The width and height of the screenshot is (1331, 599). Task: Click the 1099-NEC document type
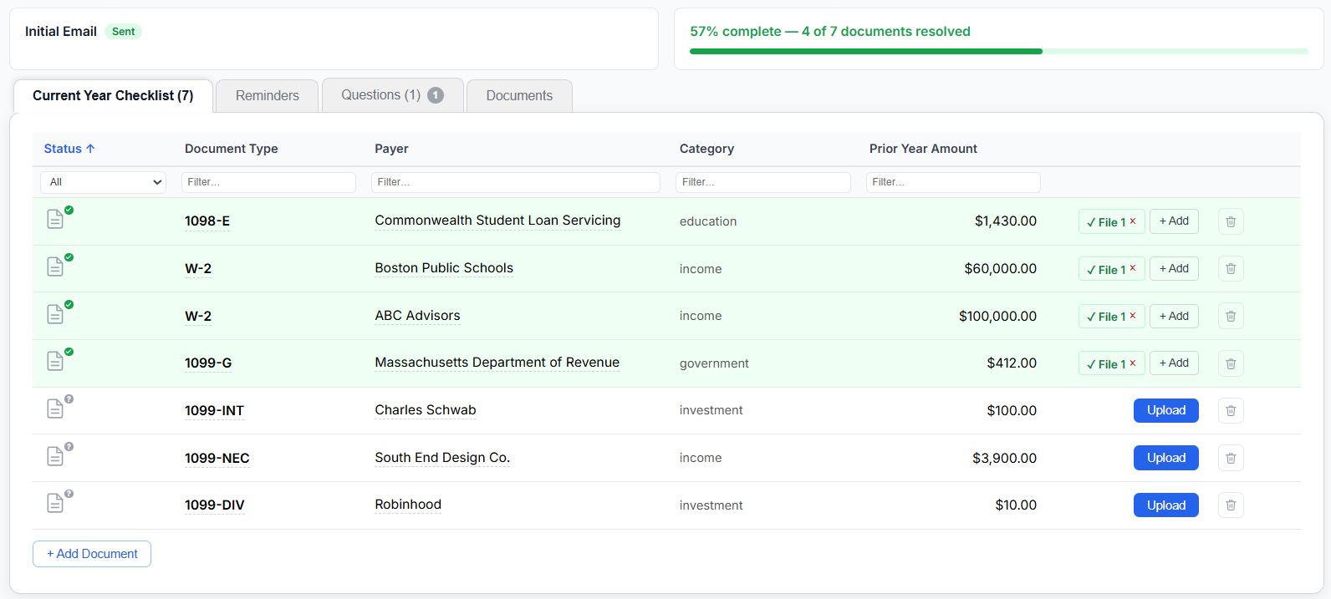tap(217, 458)
